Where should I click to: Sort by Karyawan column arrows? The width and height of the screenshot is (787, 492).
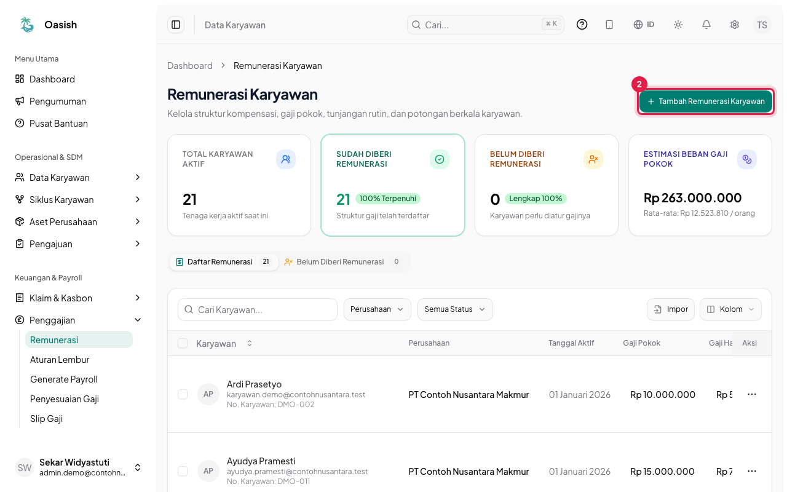(x=250, y=343)
